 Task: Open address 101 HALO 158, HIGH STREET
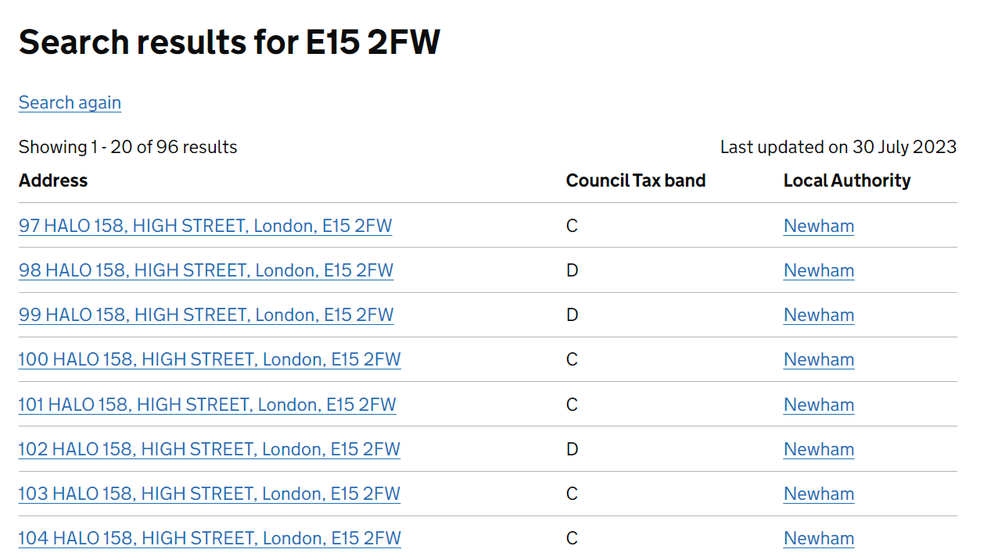[207, 405]
